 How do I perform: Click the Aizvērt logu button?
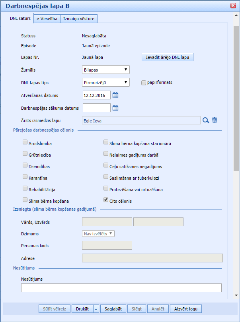(186, 309)
